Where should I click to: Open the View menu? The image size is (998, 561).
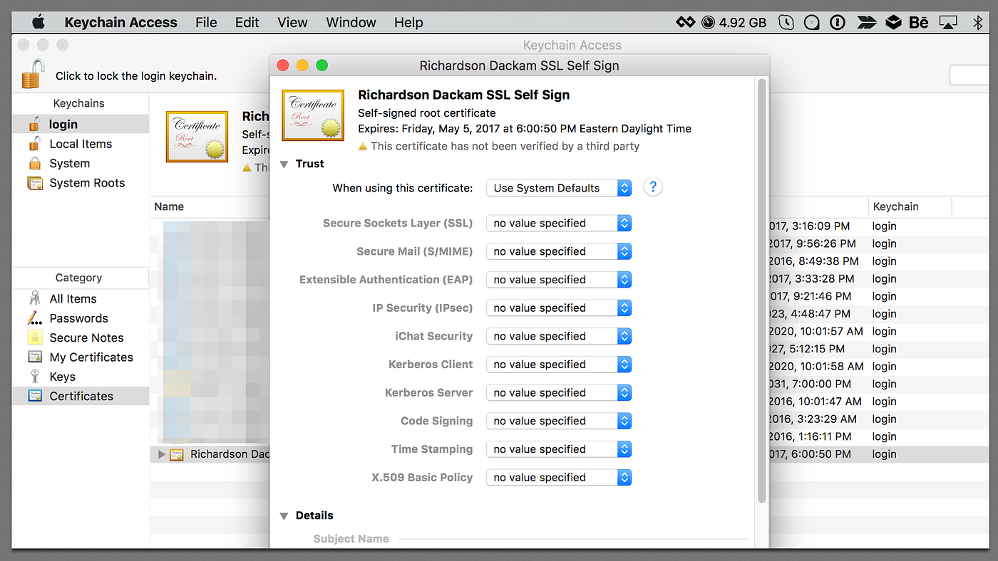pos(292,22)
